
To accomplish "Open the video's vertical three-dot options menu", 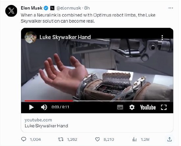I will 162,38.
